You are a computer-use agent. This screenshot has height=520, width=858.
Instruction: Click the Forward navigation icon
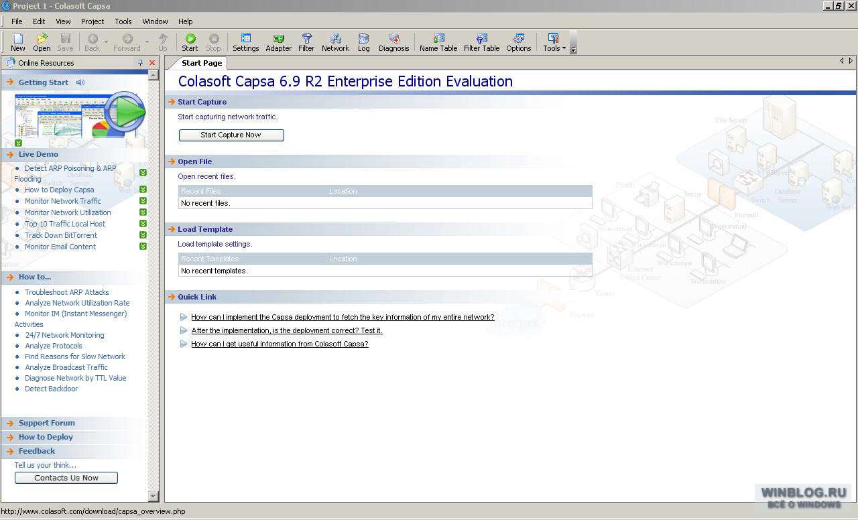point(127,43)
